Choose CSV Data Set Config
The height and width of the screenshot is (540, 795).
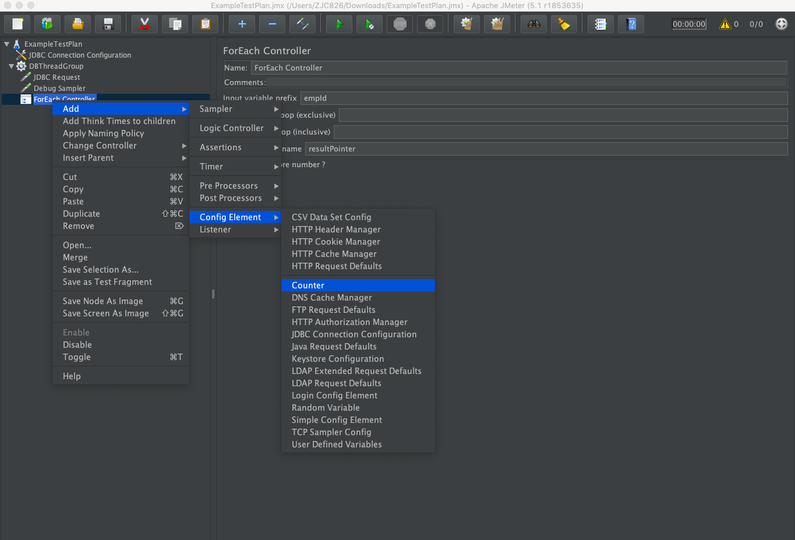358,217
